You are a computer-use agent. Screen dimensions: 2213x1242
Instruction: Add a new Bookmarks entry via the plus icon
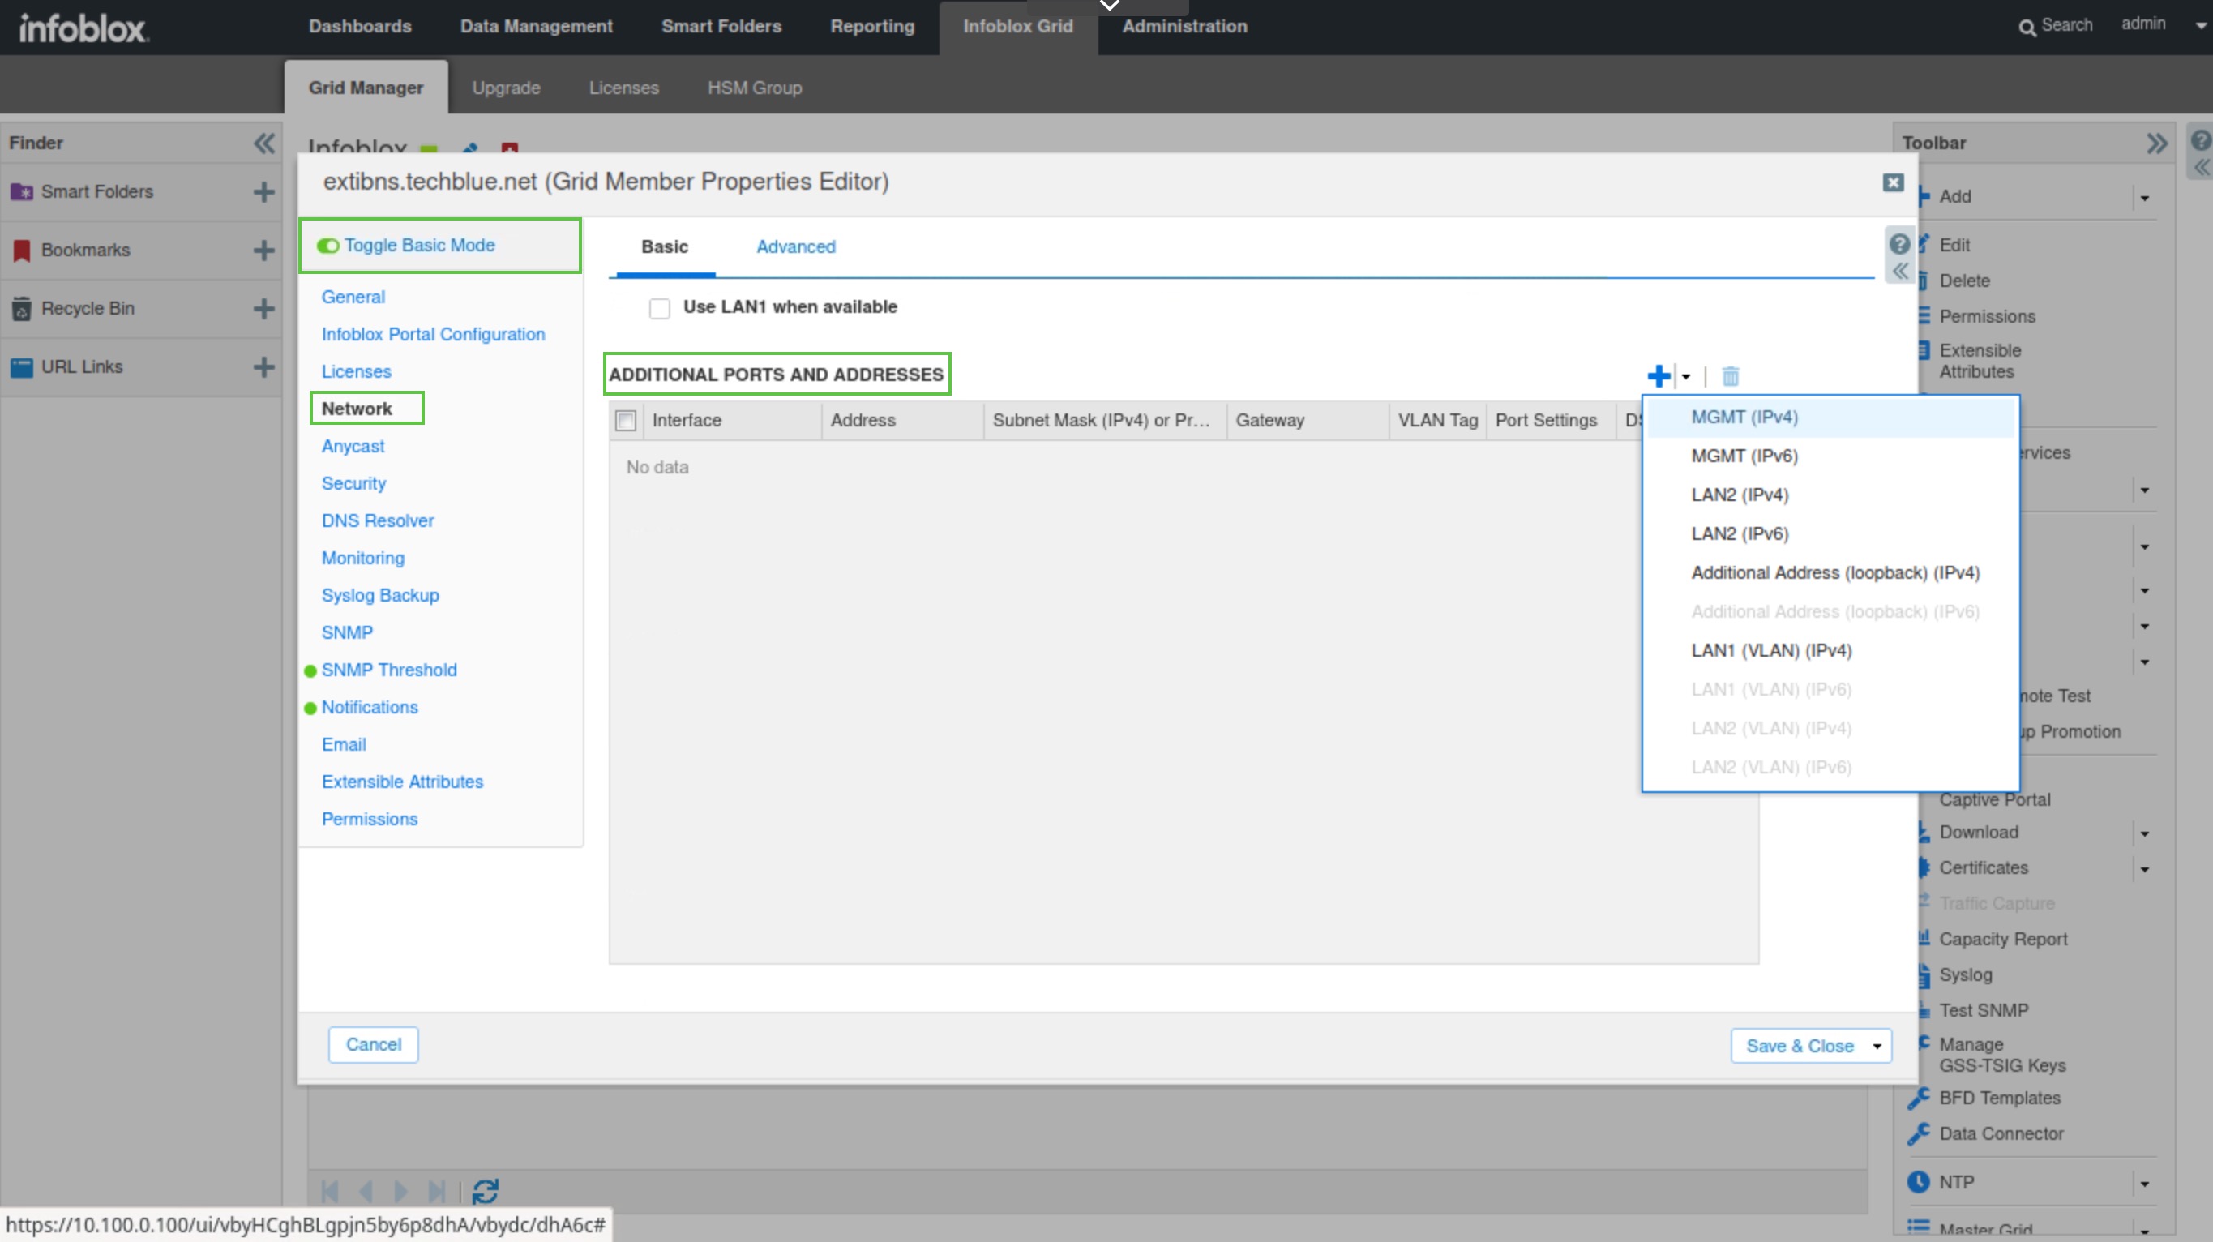pyautogui.click(x=263, y=251)
